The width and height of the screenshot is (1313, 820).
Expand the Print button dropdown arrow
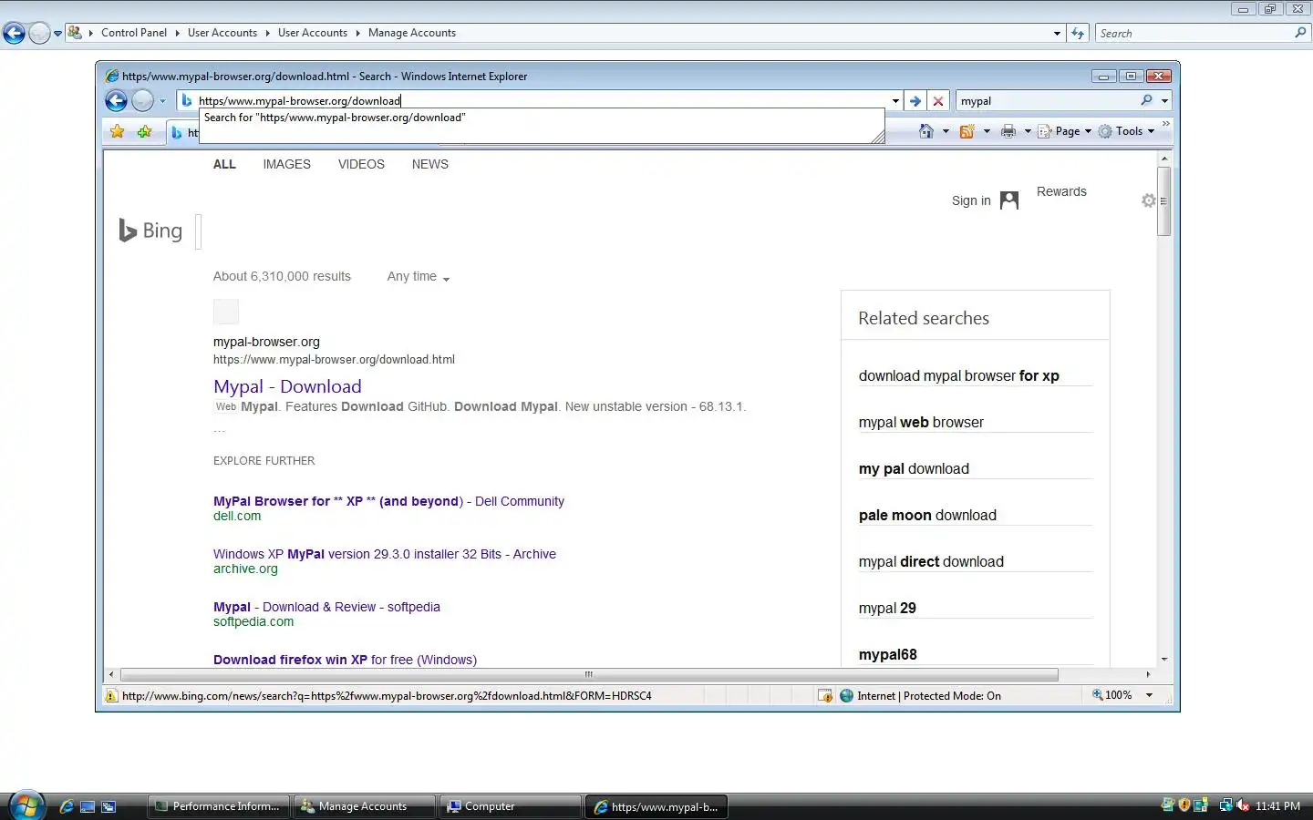click(1028, 131)
